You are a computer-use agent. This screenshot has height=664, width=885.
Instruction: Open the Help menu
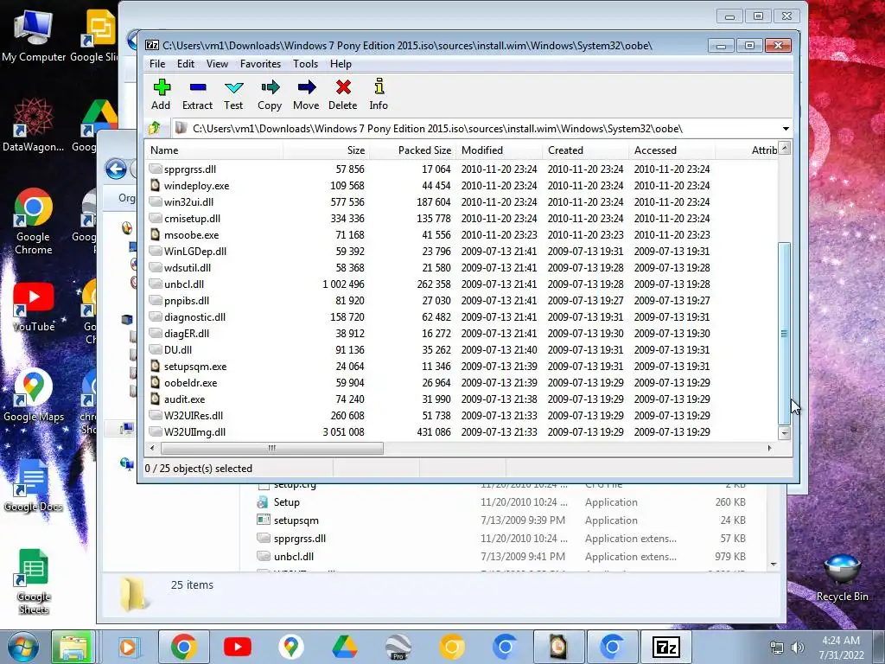click(341, 64)
